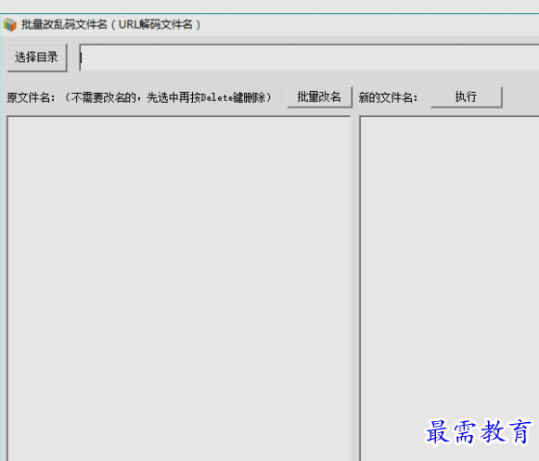Click the app icon in the title bar
This screenshot has height=461, width=539.
click(x=10, y=25)
